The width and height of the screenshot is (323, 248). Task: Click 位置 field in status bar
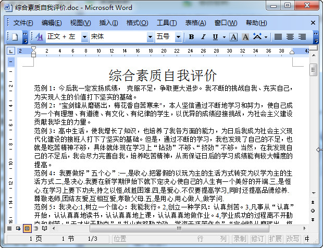(x=120, y=239)
